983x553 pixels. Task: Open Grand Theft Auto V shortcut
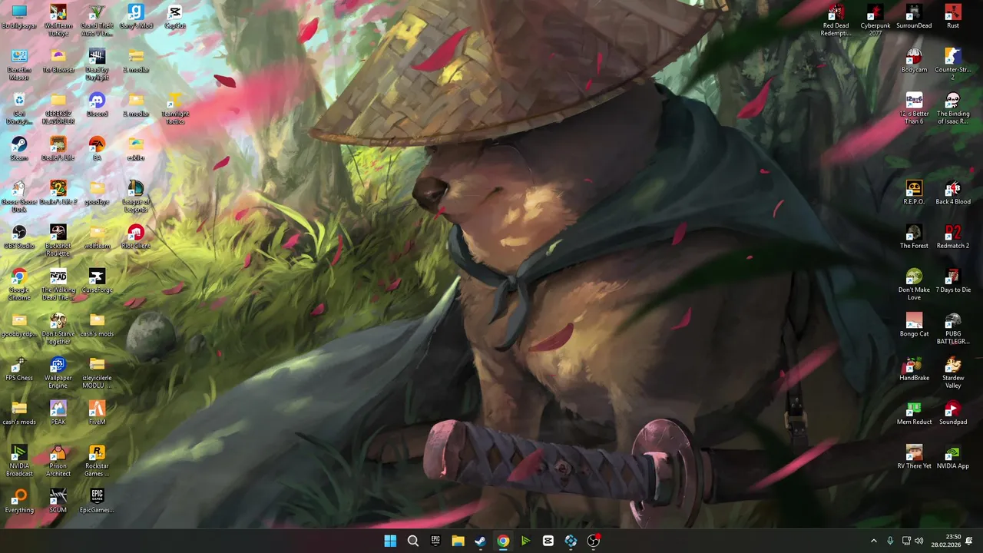coord(97,21)
